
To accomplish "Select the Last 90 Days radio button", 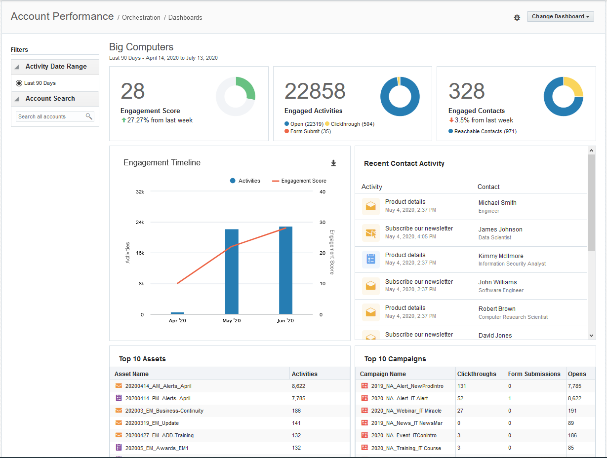I will pos(19,83).
